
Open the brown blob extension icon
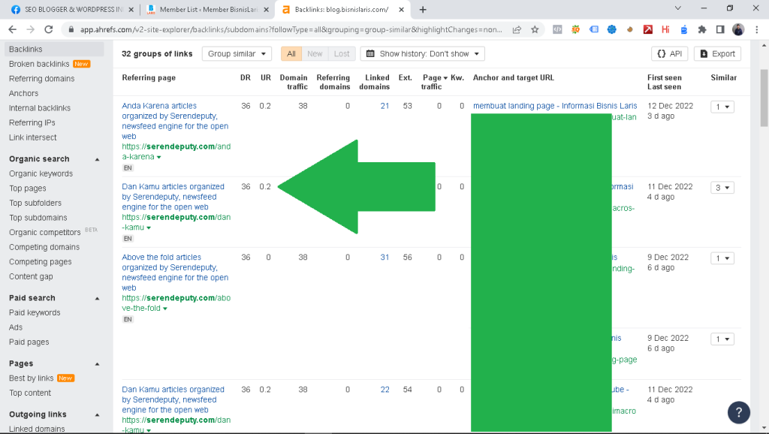630,29
